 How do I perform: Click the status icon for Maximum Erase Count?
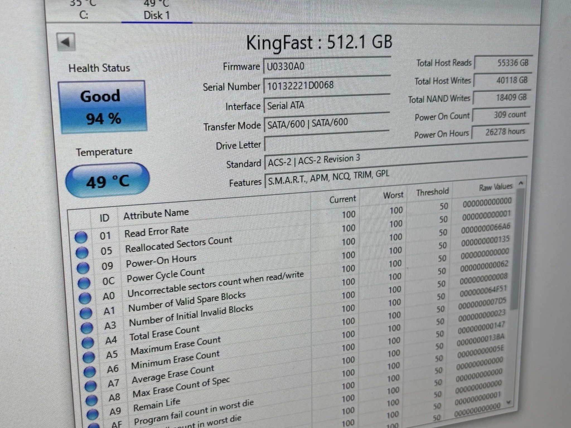[89, 357]
